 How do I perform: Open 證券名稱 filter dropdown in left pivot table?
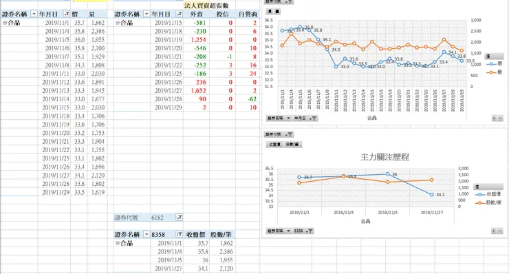point(34,14)
